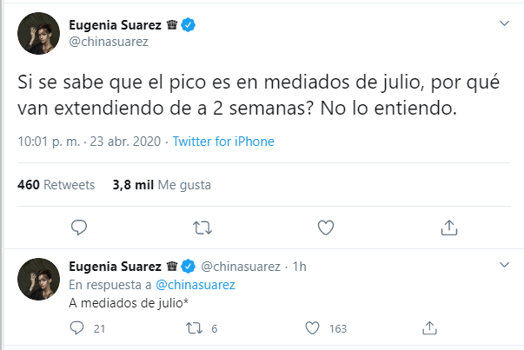The image size is (524, 350).
Task: Like the main tweet
Action: pyautogui.click(x=326, y=228)
